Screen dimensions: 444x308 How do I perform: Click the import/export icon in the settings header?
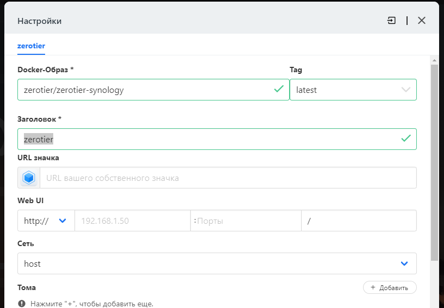point(391,21)
